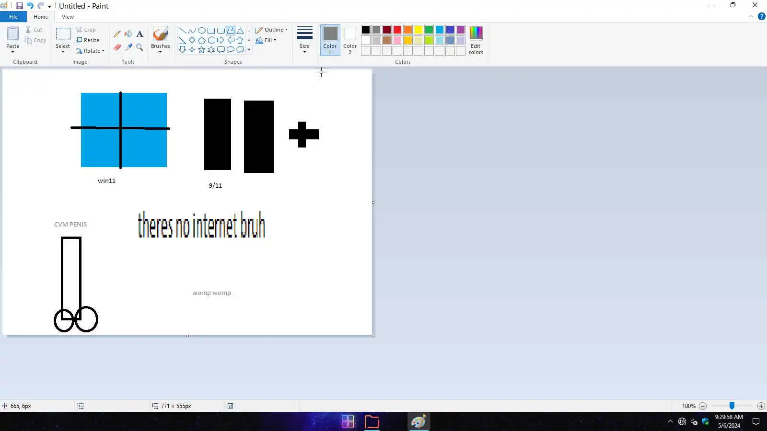Pick the red color swatch
Image resolution: width=767 pixels, height=431 pixels.
pyautogui.click(x=397, y=30)
